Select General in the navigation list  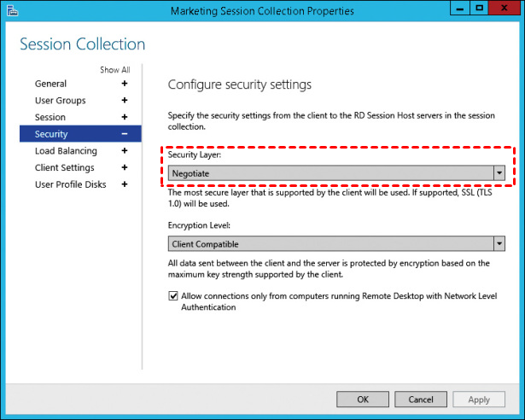click(x=50, y=84)
